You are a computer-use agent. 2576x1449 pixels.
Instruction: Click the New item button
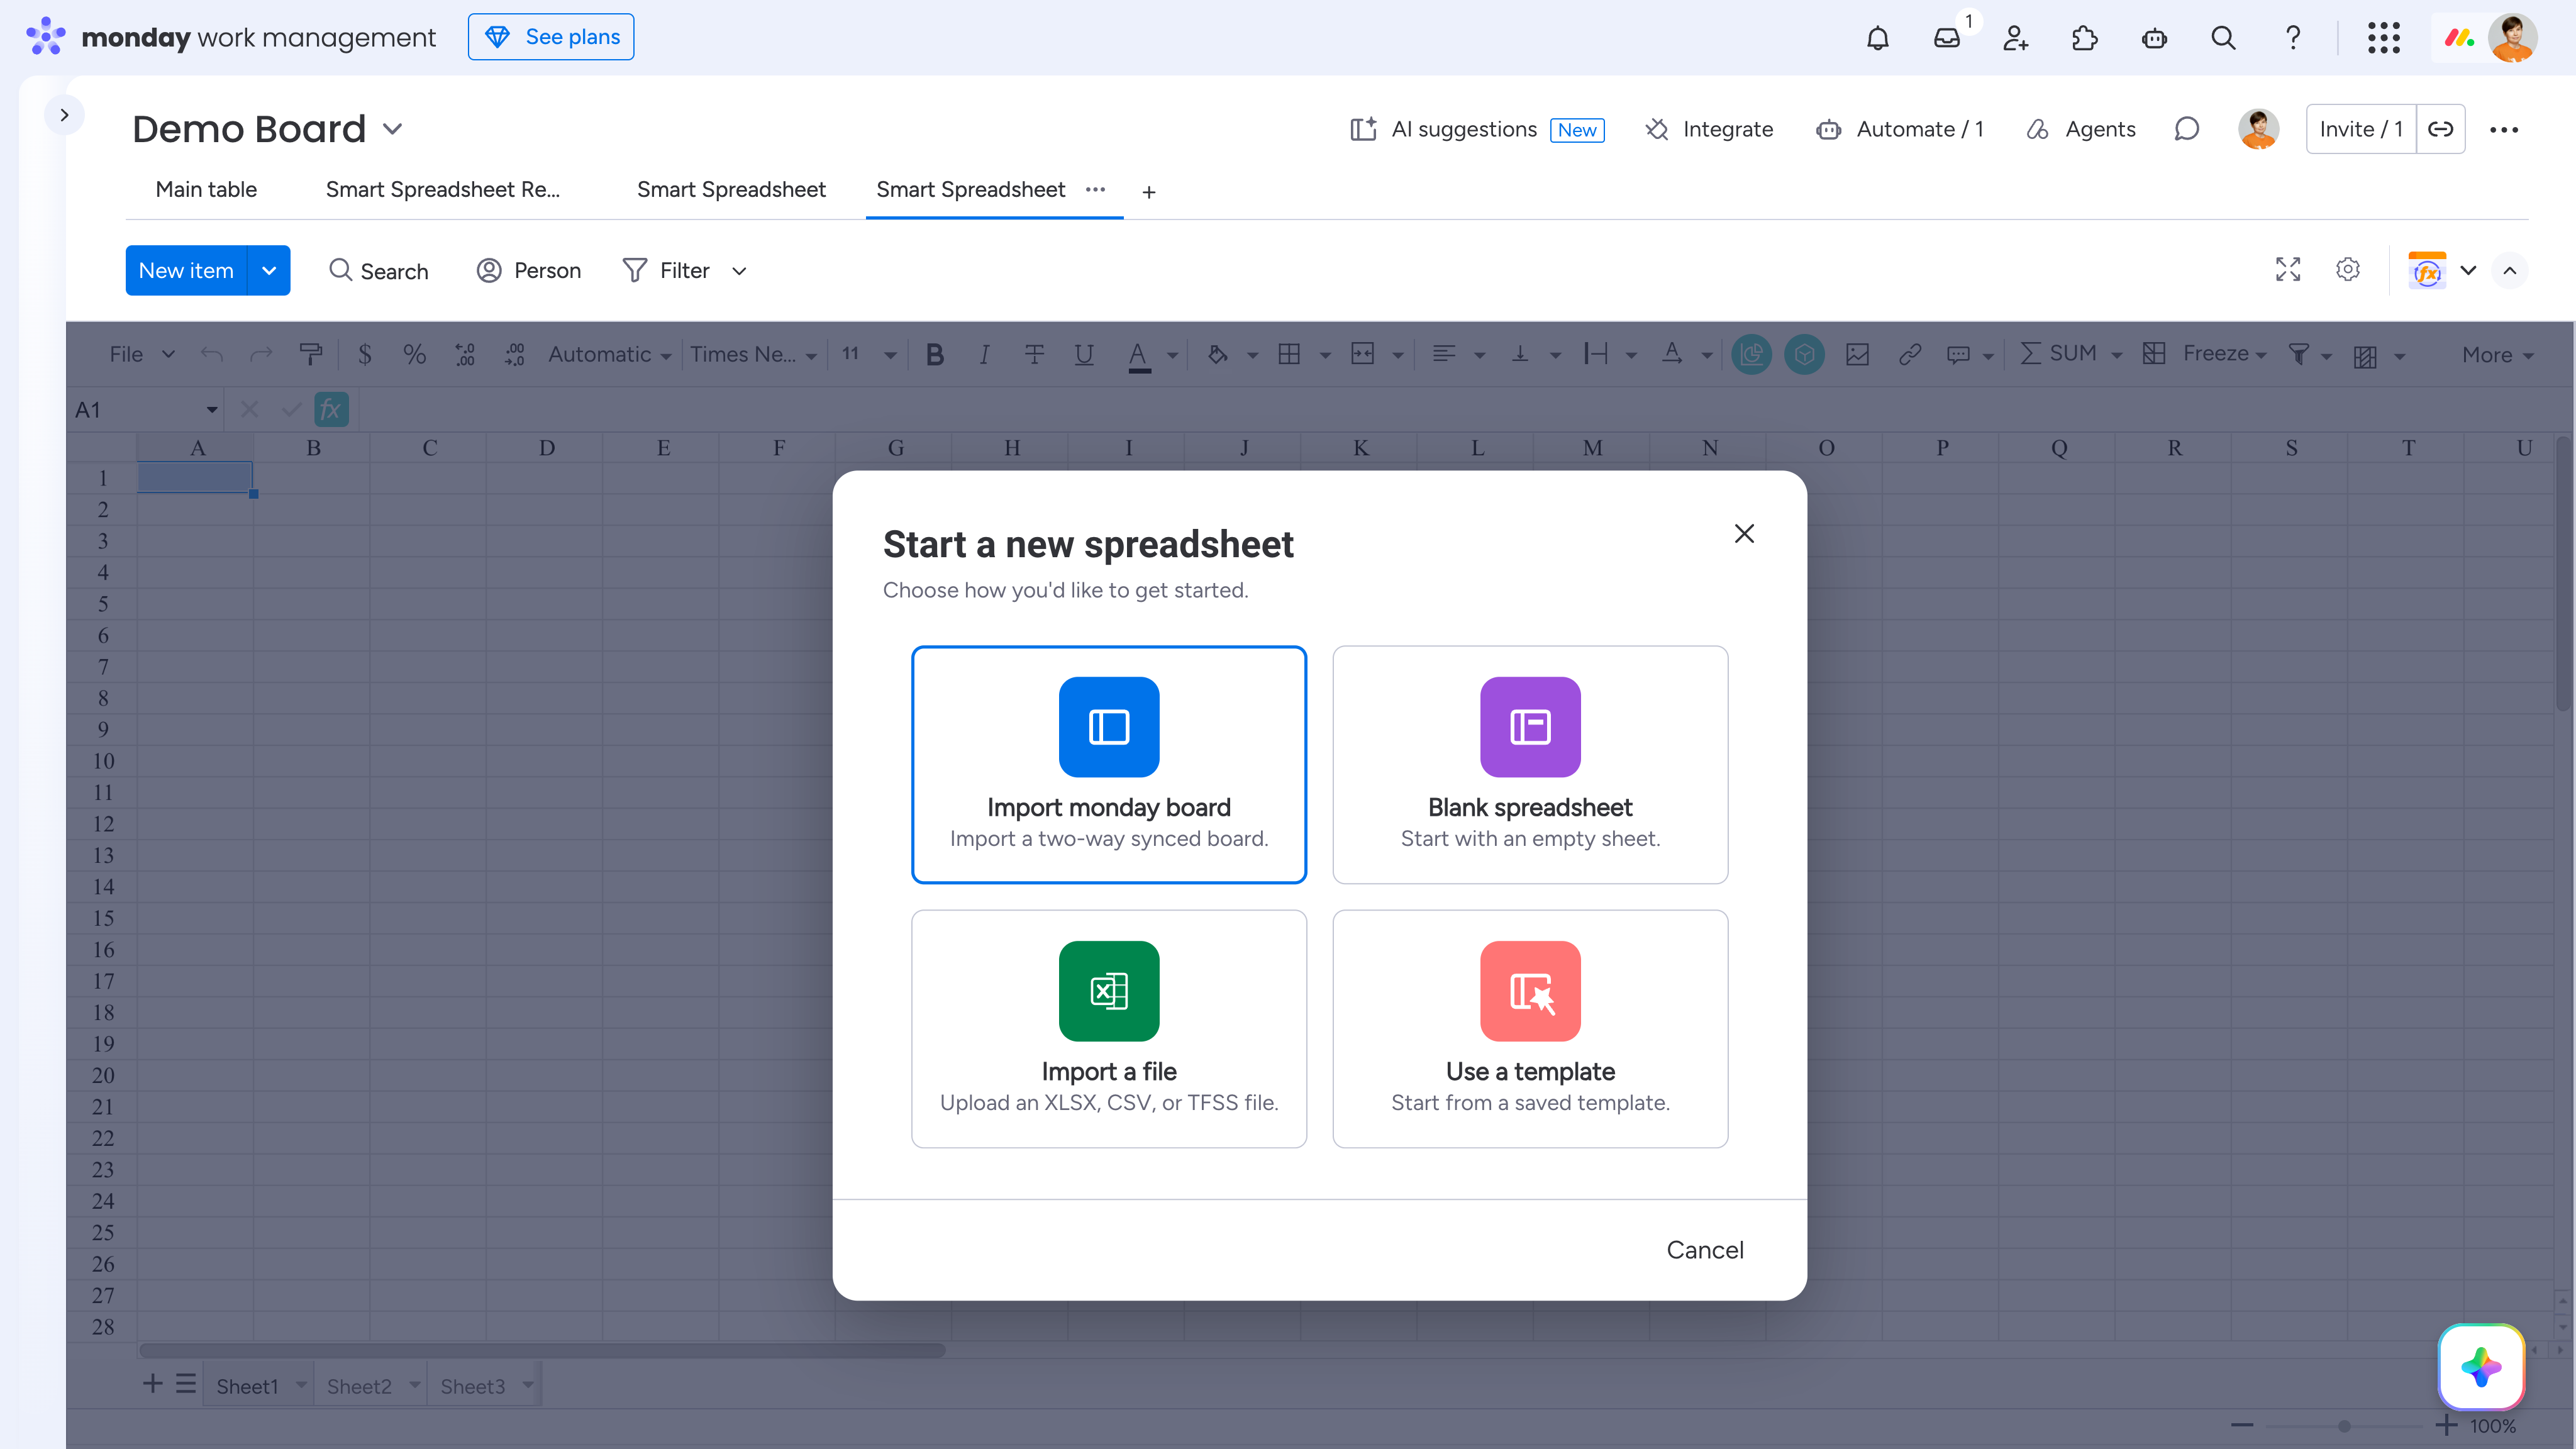click(x=186, y=270)
